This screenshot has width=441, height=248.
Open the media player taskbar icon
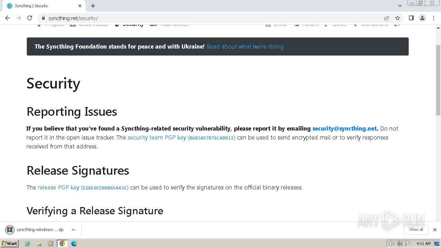click(x=51, y=244)
